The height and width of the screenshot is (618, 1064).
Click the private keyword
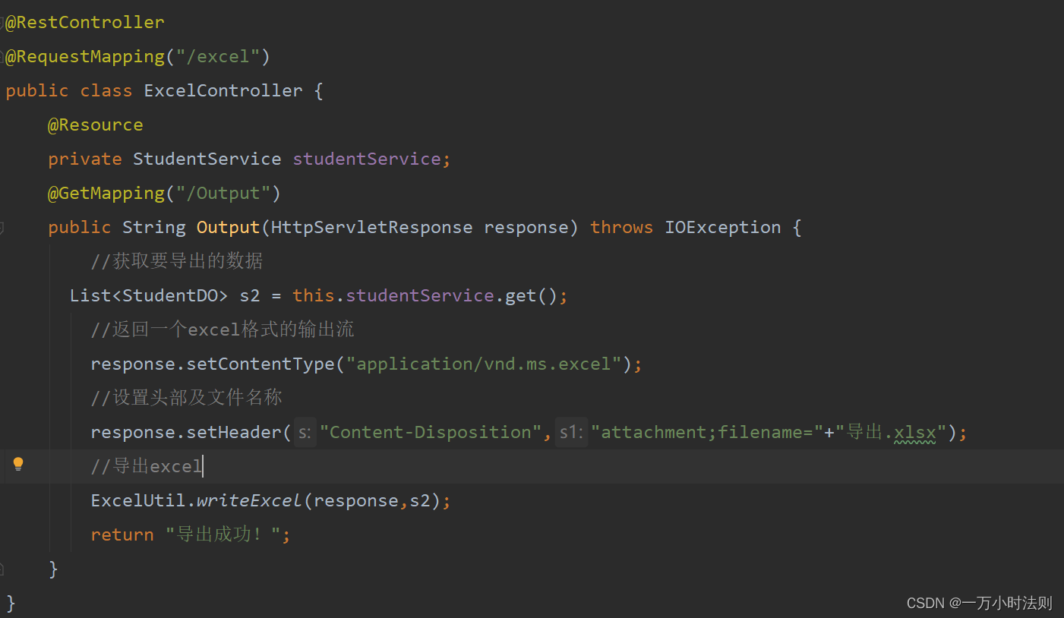[85, 159]
